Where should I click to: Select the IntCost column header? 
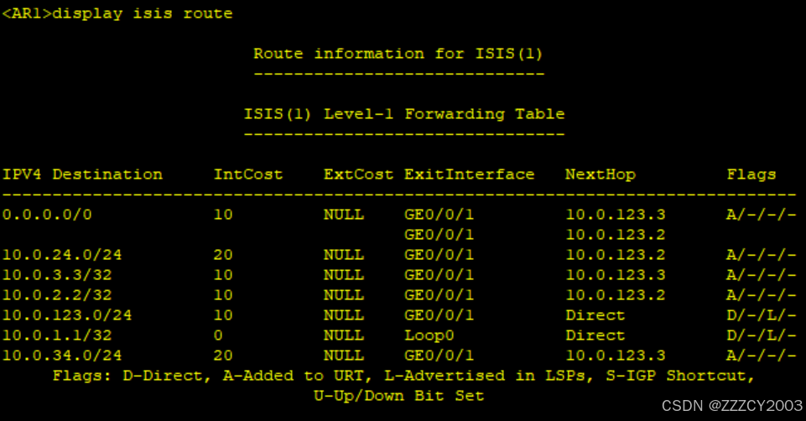tap(248, 174)
